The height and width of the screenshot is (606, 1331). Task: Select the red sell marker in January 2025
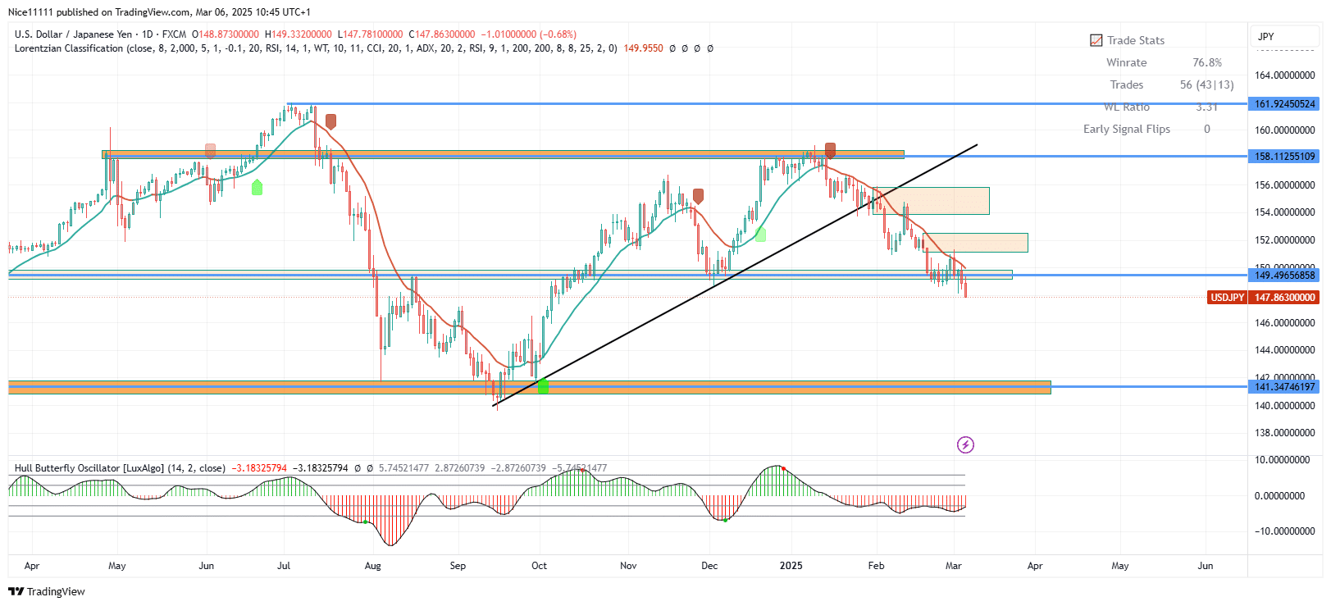coord(830,150)
